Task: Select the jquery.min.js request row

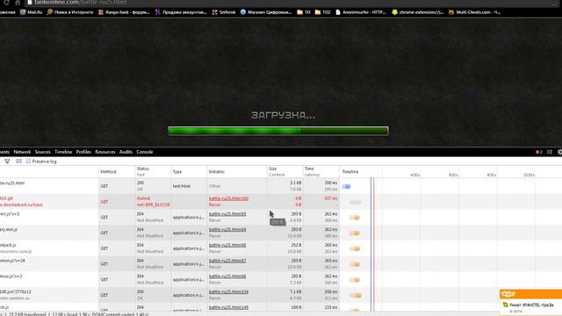Action: (x=281, y=233)
